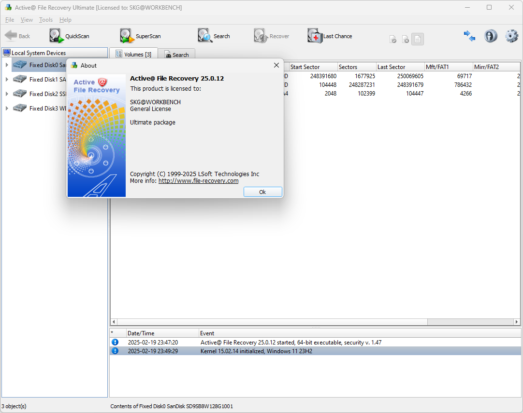523x413 pixels.
Task: Open settings via the gear icon
Action: [x=512, y=36]
